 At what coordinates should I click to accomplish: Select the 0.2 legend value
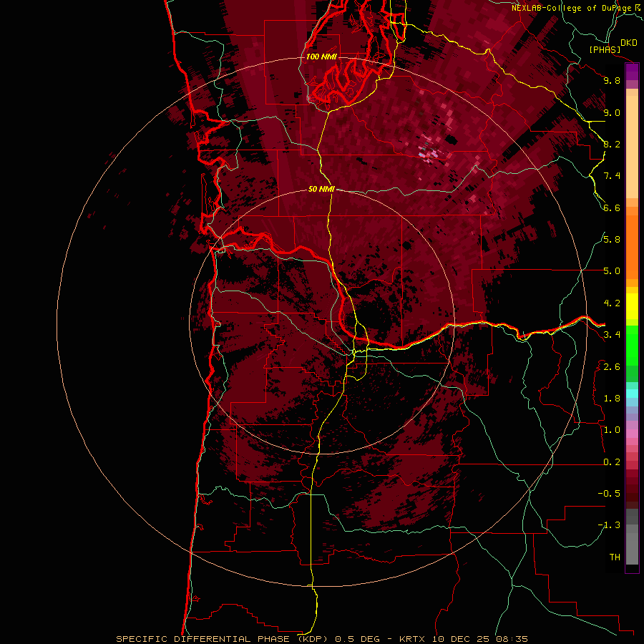[x=612, y=462]
